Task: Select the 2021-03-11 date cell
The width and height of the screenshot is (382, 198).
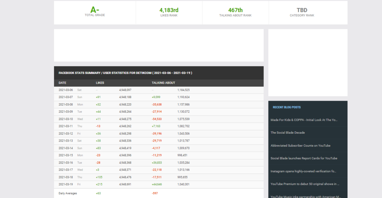Action: click(x=66, y=126)
